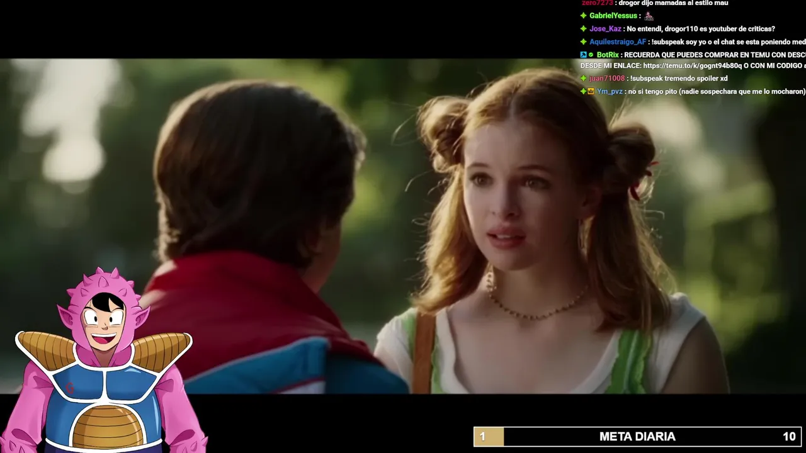The image size is (806, 453).
Task: Click the green verified checkmark badge beside BotRix
Action: click(x=591, y=55)
